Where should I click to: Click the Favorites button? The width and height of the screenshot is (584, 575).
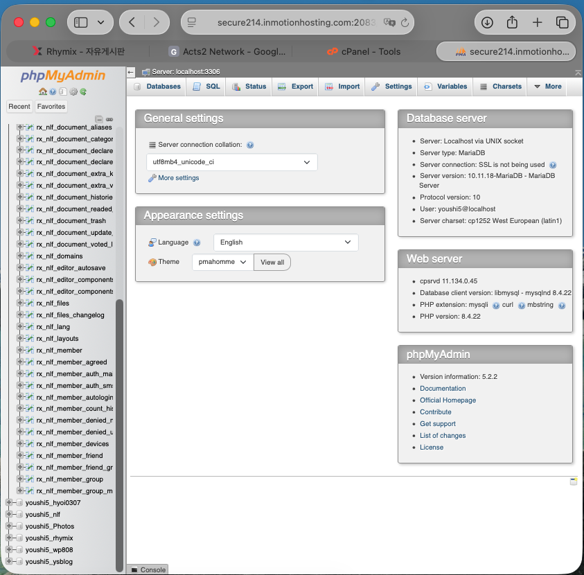[x=51, y=107]
